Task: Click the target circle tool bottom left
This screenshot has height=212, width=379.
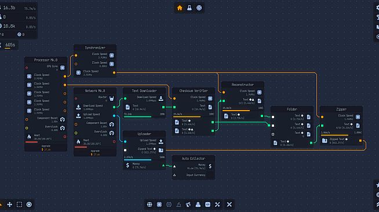Action: pos(29,204)
